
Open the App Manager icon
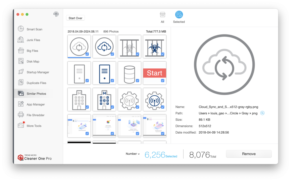click(x=21, y=104)
